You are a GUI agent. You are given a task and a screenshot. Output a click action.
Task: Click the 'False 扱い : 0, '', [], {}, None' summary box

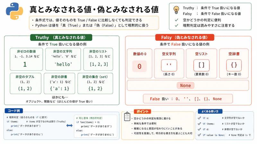tap(188, 99)
